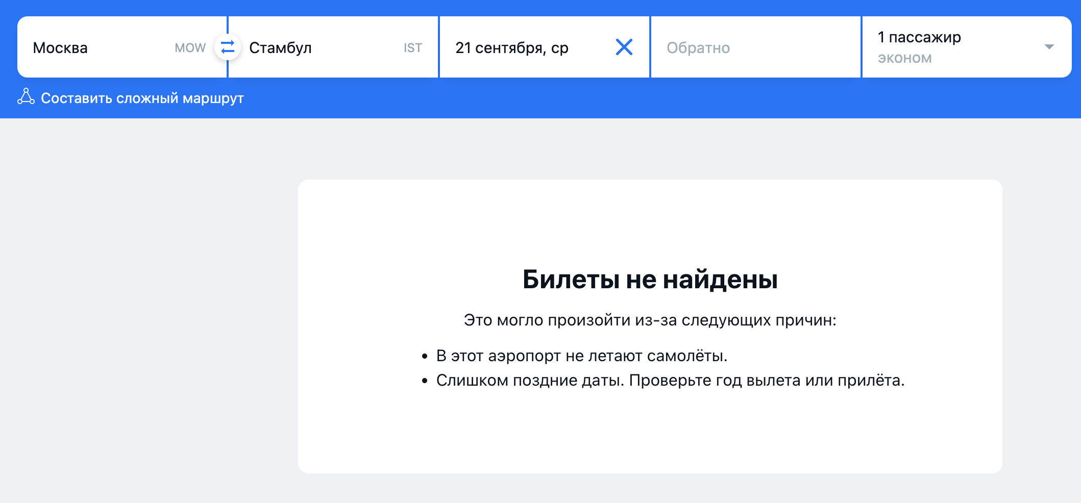Click the 'Стамбул' destination field

pyautogui.click(x=306, y=47)
